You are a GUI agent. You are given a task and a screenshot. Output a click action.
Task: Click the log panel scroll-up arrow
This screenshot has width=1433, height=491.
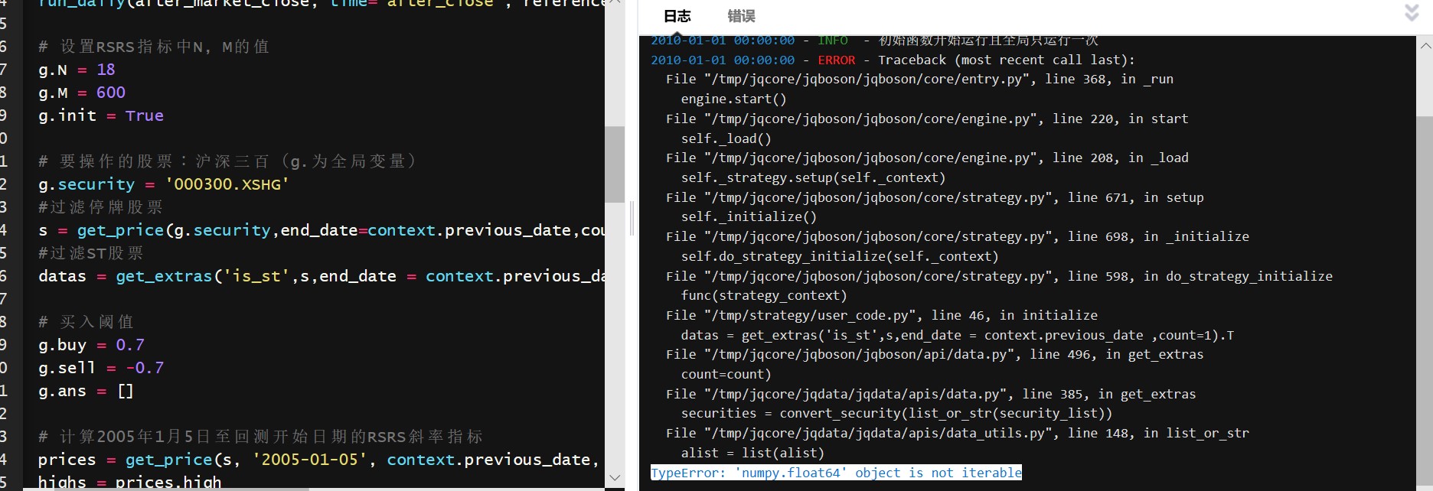1425,46
